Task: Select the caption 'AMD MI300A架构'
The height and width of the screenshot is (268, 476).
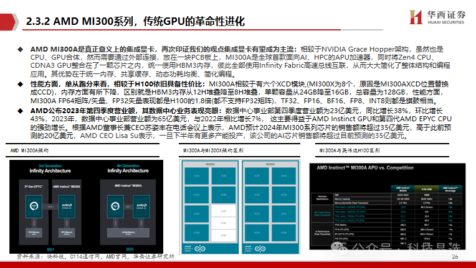Action: click(x=29, y=150)
